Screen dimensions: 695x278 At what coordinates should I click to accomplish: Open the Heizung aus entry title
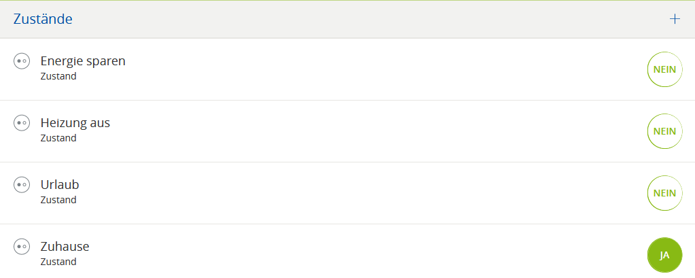tap(75, 123)
